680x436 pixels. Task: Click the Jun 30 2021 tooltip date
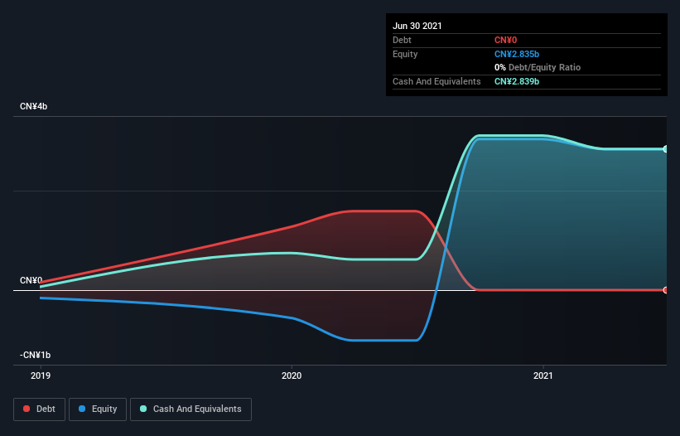click(x=417, y=26)
